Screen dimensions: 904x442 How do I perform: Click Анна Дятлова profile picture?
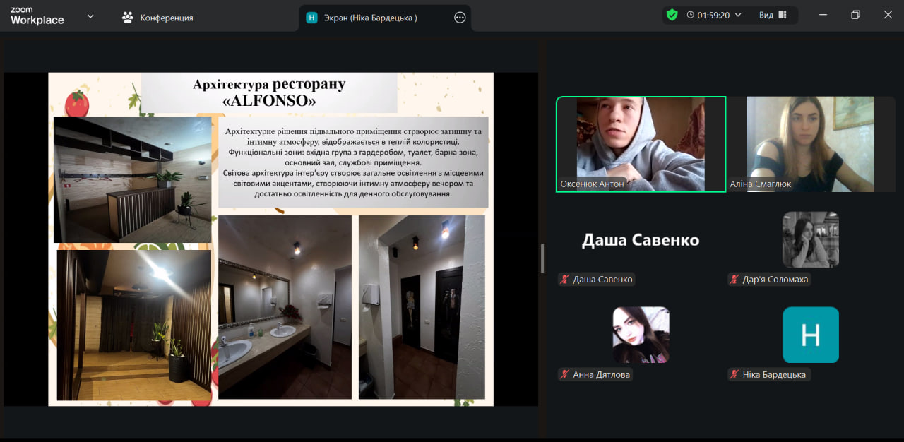coord(641,335)
